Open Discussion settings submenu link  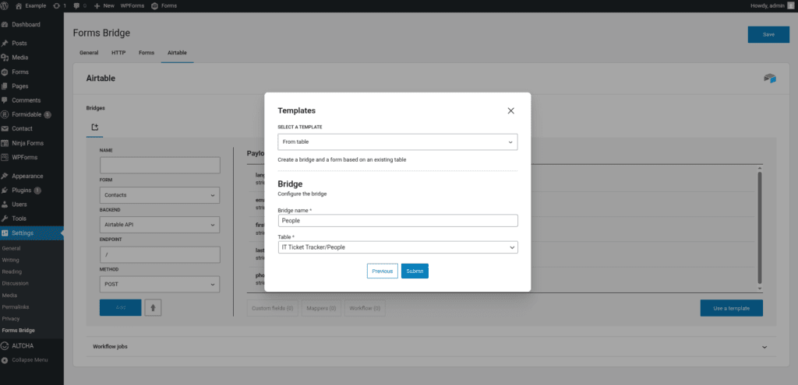[x=16, y=283]
